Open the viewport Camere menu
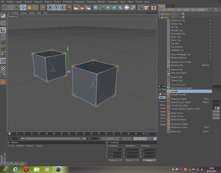This screenshot has width=221, height=173. (x=24, y=13)
